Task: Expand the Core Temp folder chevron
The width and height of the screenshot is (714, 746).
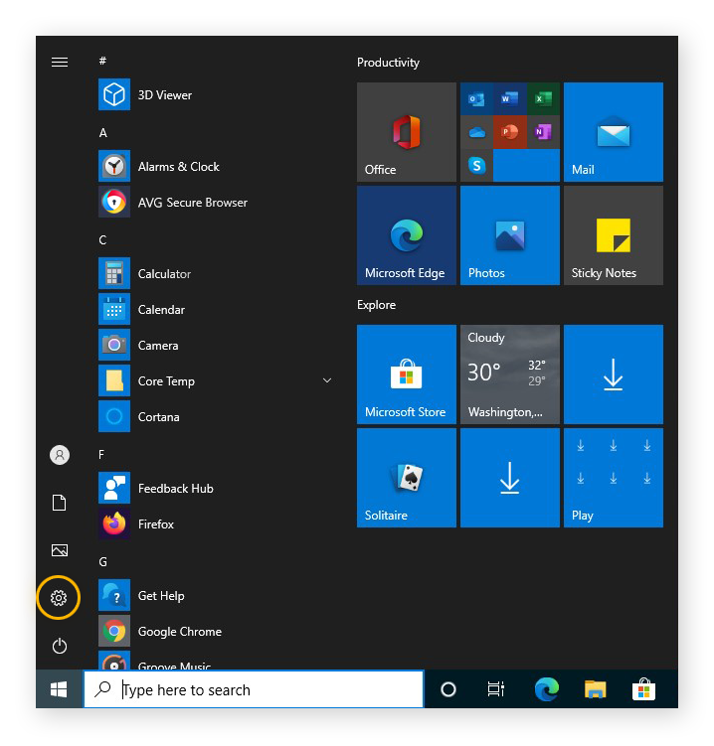Action: [x=327, y=380]
